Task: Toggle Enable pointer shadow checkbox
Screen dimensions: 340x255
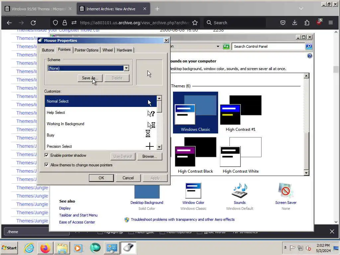Action: (46, 155)
